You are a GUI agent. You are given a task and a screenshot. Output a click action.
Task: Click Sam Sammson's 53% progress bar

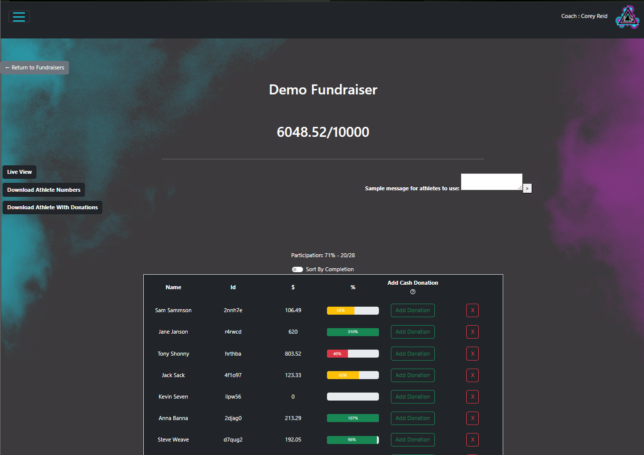(352, 310)
